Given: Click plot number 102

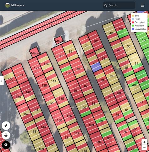Looking at the screenshot, I should point(84,108).
